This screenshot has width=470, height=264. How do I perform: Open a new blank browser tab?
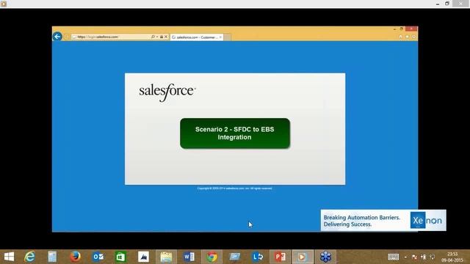click(227, 37)
